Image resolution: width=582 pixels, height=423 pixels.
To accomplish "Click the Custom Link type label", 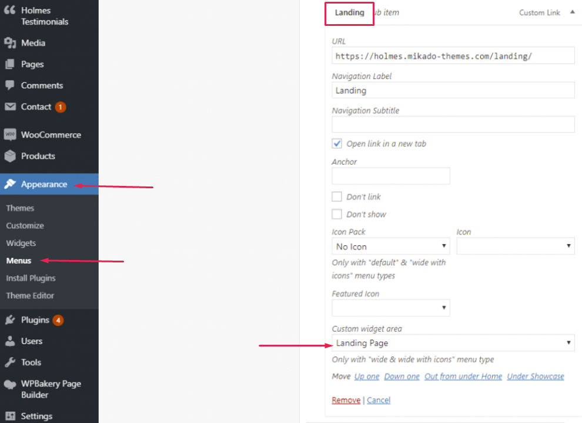I will click(539, 12).
